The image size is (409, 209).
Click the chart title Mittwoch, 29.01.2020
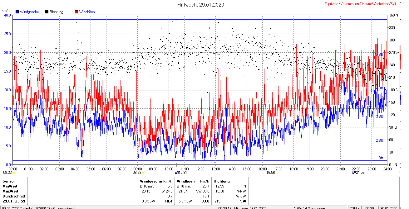[x=200, y=5]
